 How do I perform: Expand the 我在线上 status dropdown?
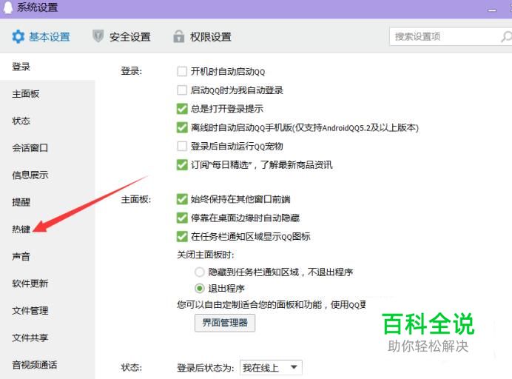pyautogui.click(x=271, y=368)
